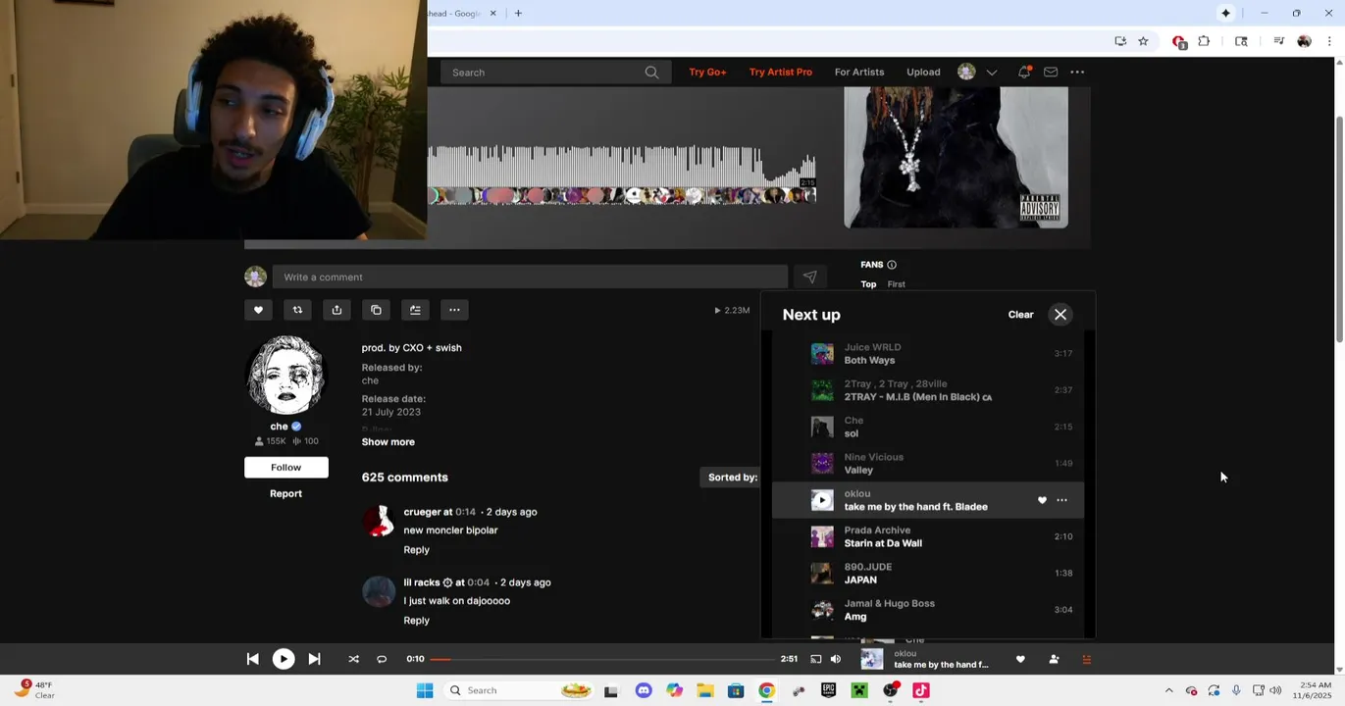The height and width of the screenshot is (706, 1345).
Task: Open SoundCloud notifications bell
Action: point(1024,72)
